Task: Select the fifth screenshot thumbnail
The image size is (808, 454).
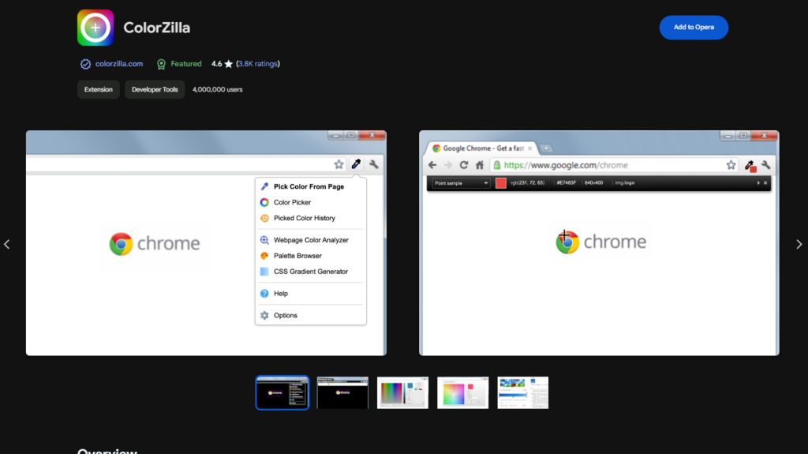Action: 523,392
